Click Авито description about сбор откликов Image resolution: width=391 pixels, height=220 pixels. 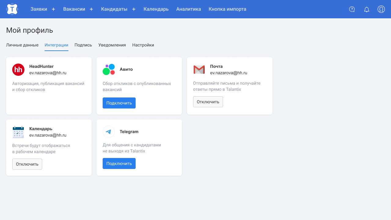pos(137,86)
